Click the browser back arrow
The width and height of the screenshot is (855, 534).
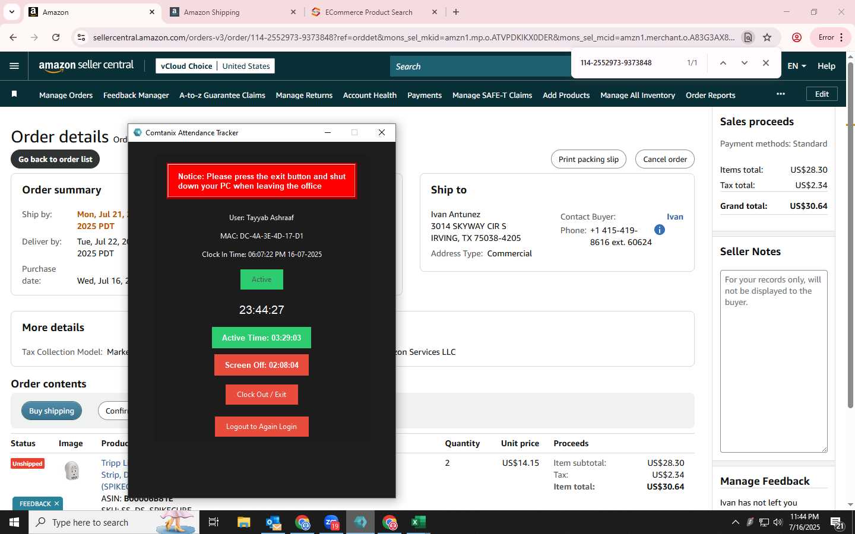tap(13, 37)
